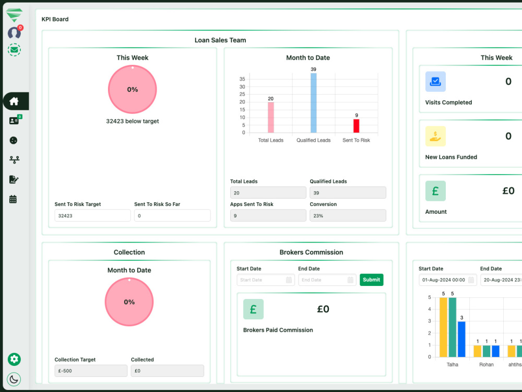Click the pink Total Leads bar
The width and height of the screenshot is (522, 392).
(x=271, y=117)
